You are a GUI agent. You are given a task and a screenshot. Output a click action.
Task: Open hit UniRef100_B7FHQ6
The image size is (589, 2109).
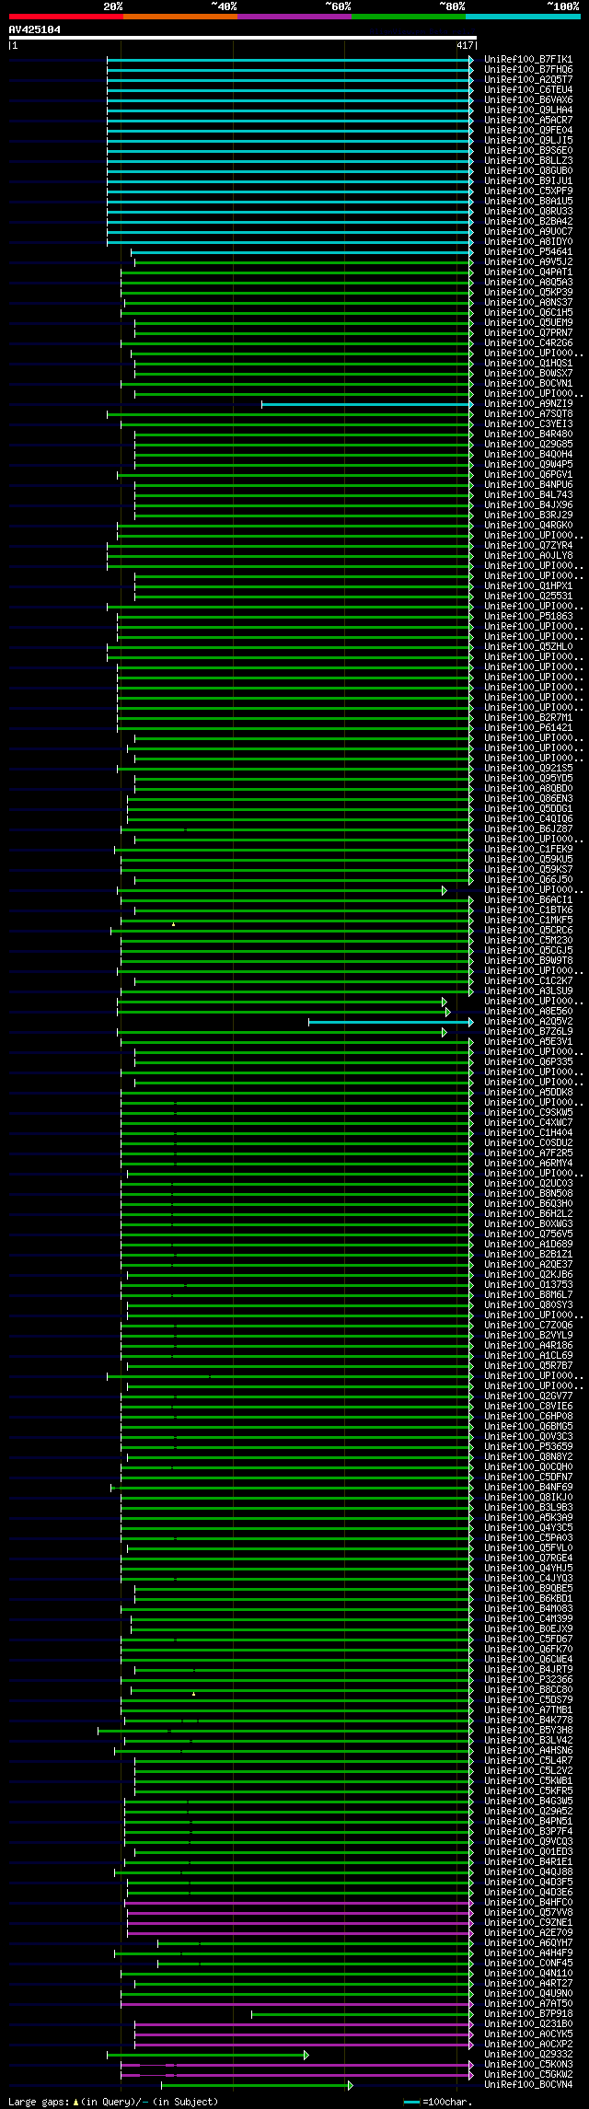(x=528, y=70)
